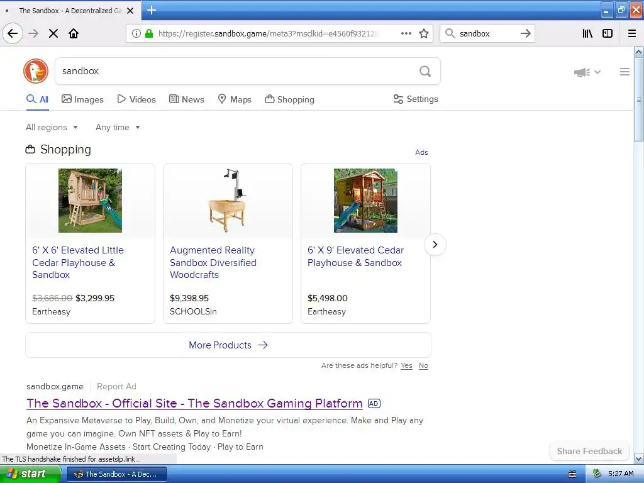Click the system tray notification icon
The image size is (644, 483).
point(597,474)
